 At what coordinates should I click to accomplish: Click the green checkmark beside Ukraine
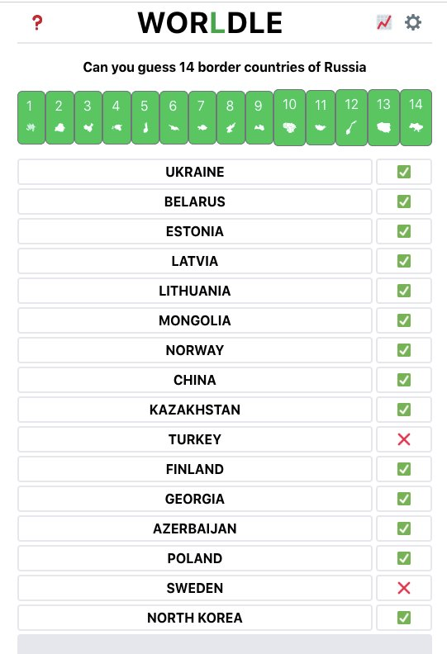(403, 172)
